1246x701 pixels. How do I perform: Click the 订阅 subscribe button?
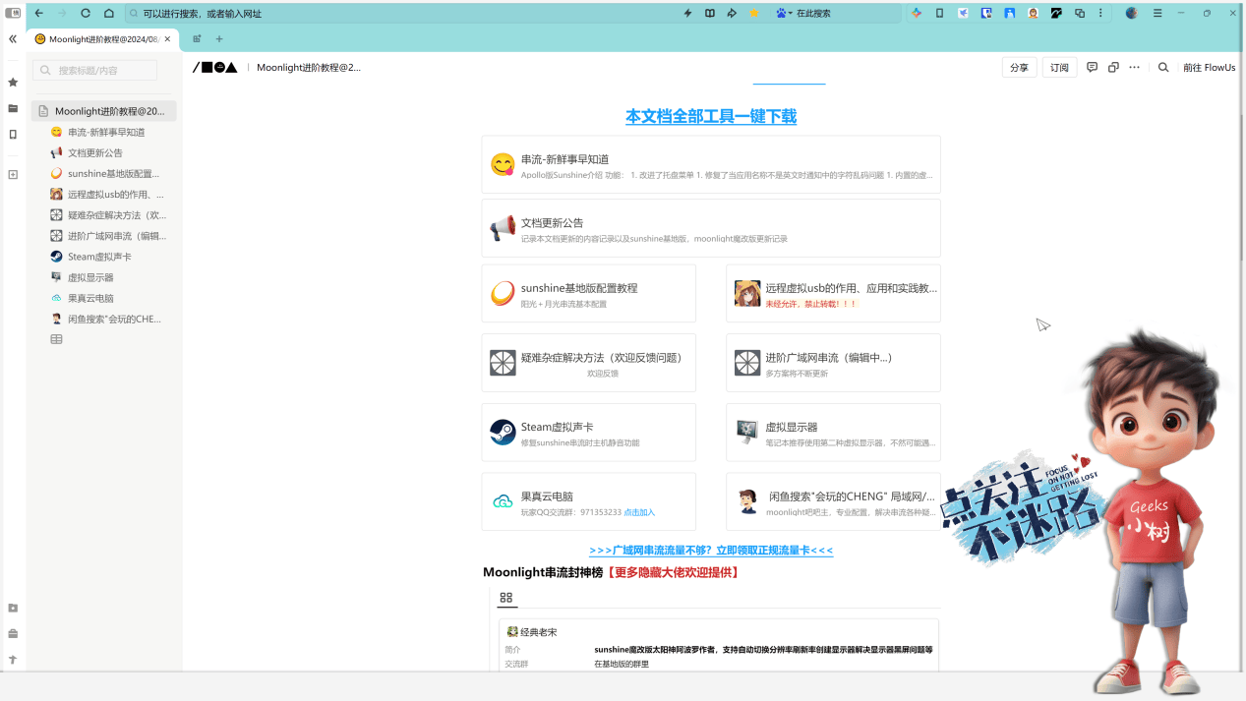[x=1059, y=68]
